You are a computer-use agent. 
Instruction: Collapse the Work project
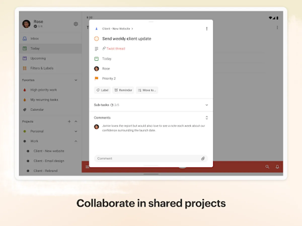point(76,141)
